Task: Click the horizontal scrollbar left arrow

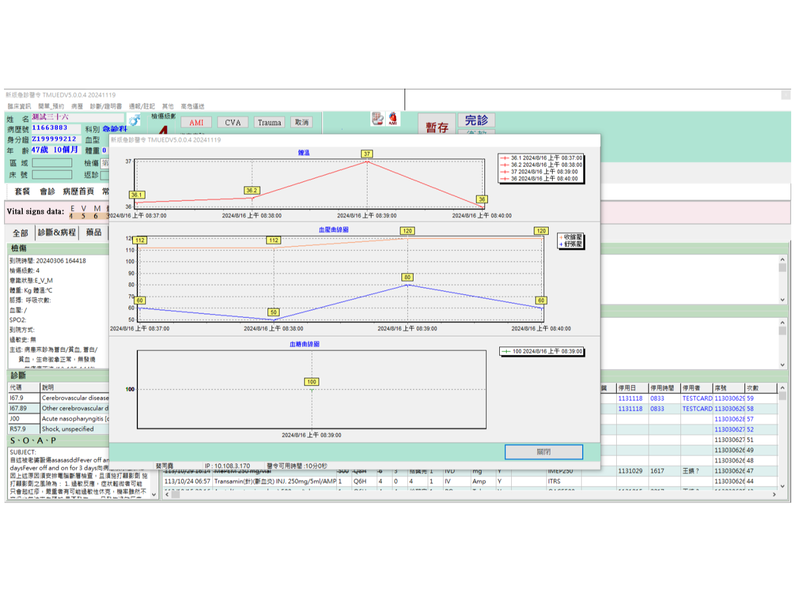Action: coord(167,495)
